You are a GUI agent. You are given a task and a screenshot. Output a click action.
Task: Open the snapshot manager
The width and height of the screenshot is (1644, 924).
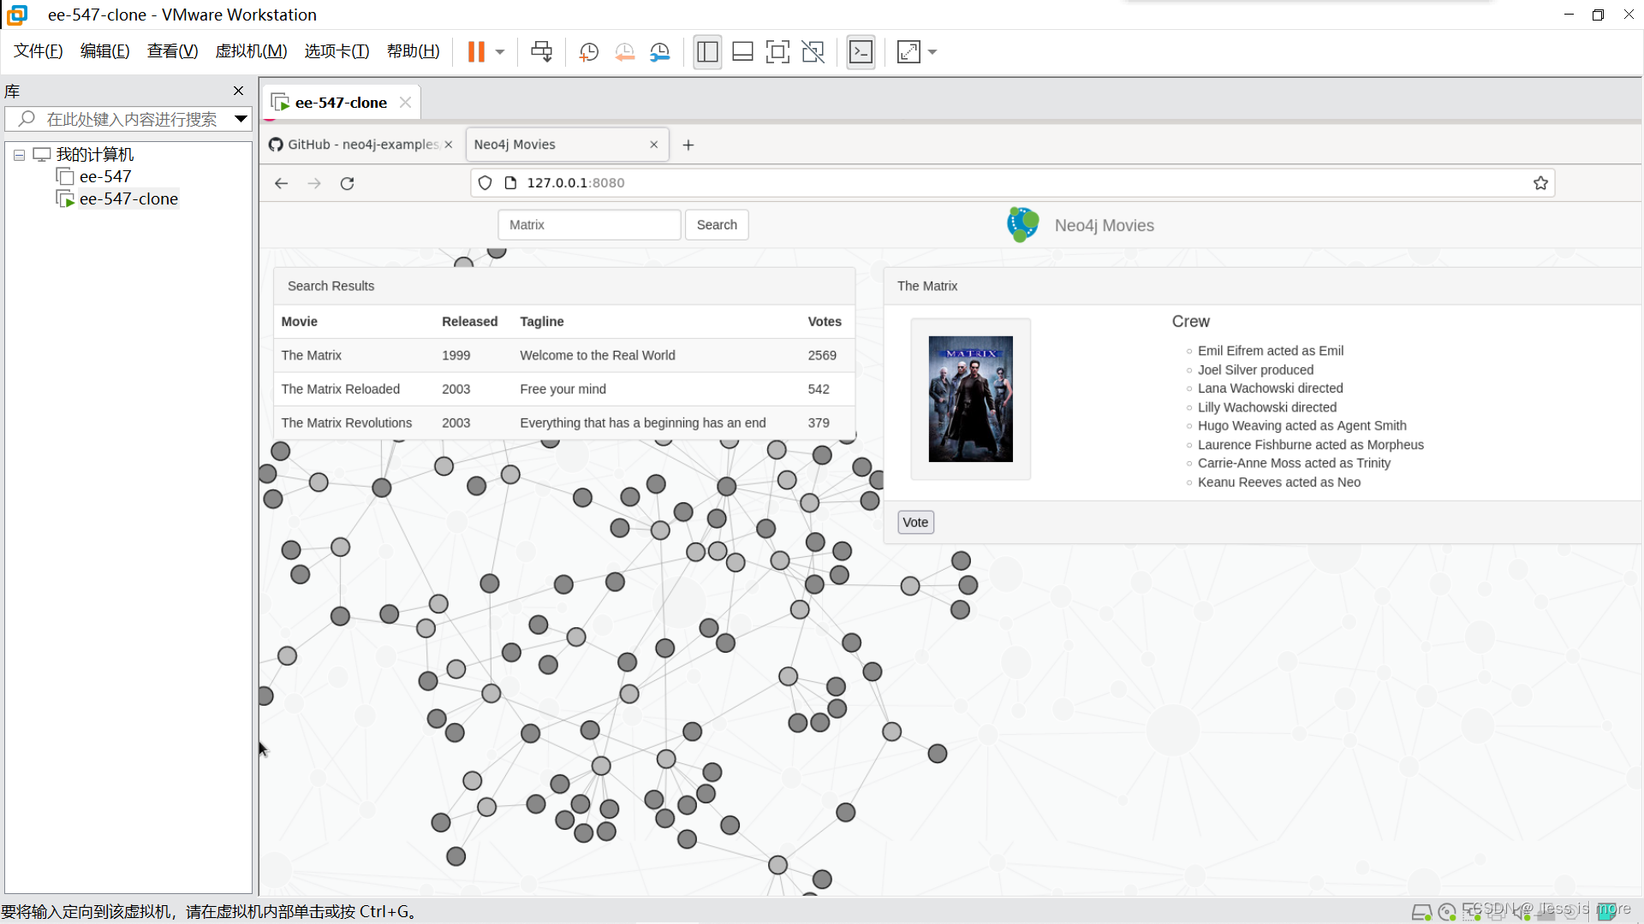click(x=660, y=51)
